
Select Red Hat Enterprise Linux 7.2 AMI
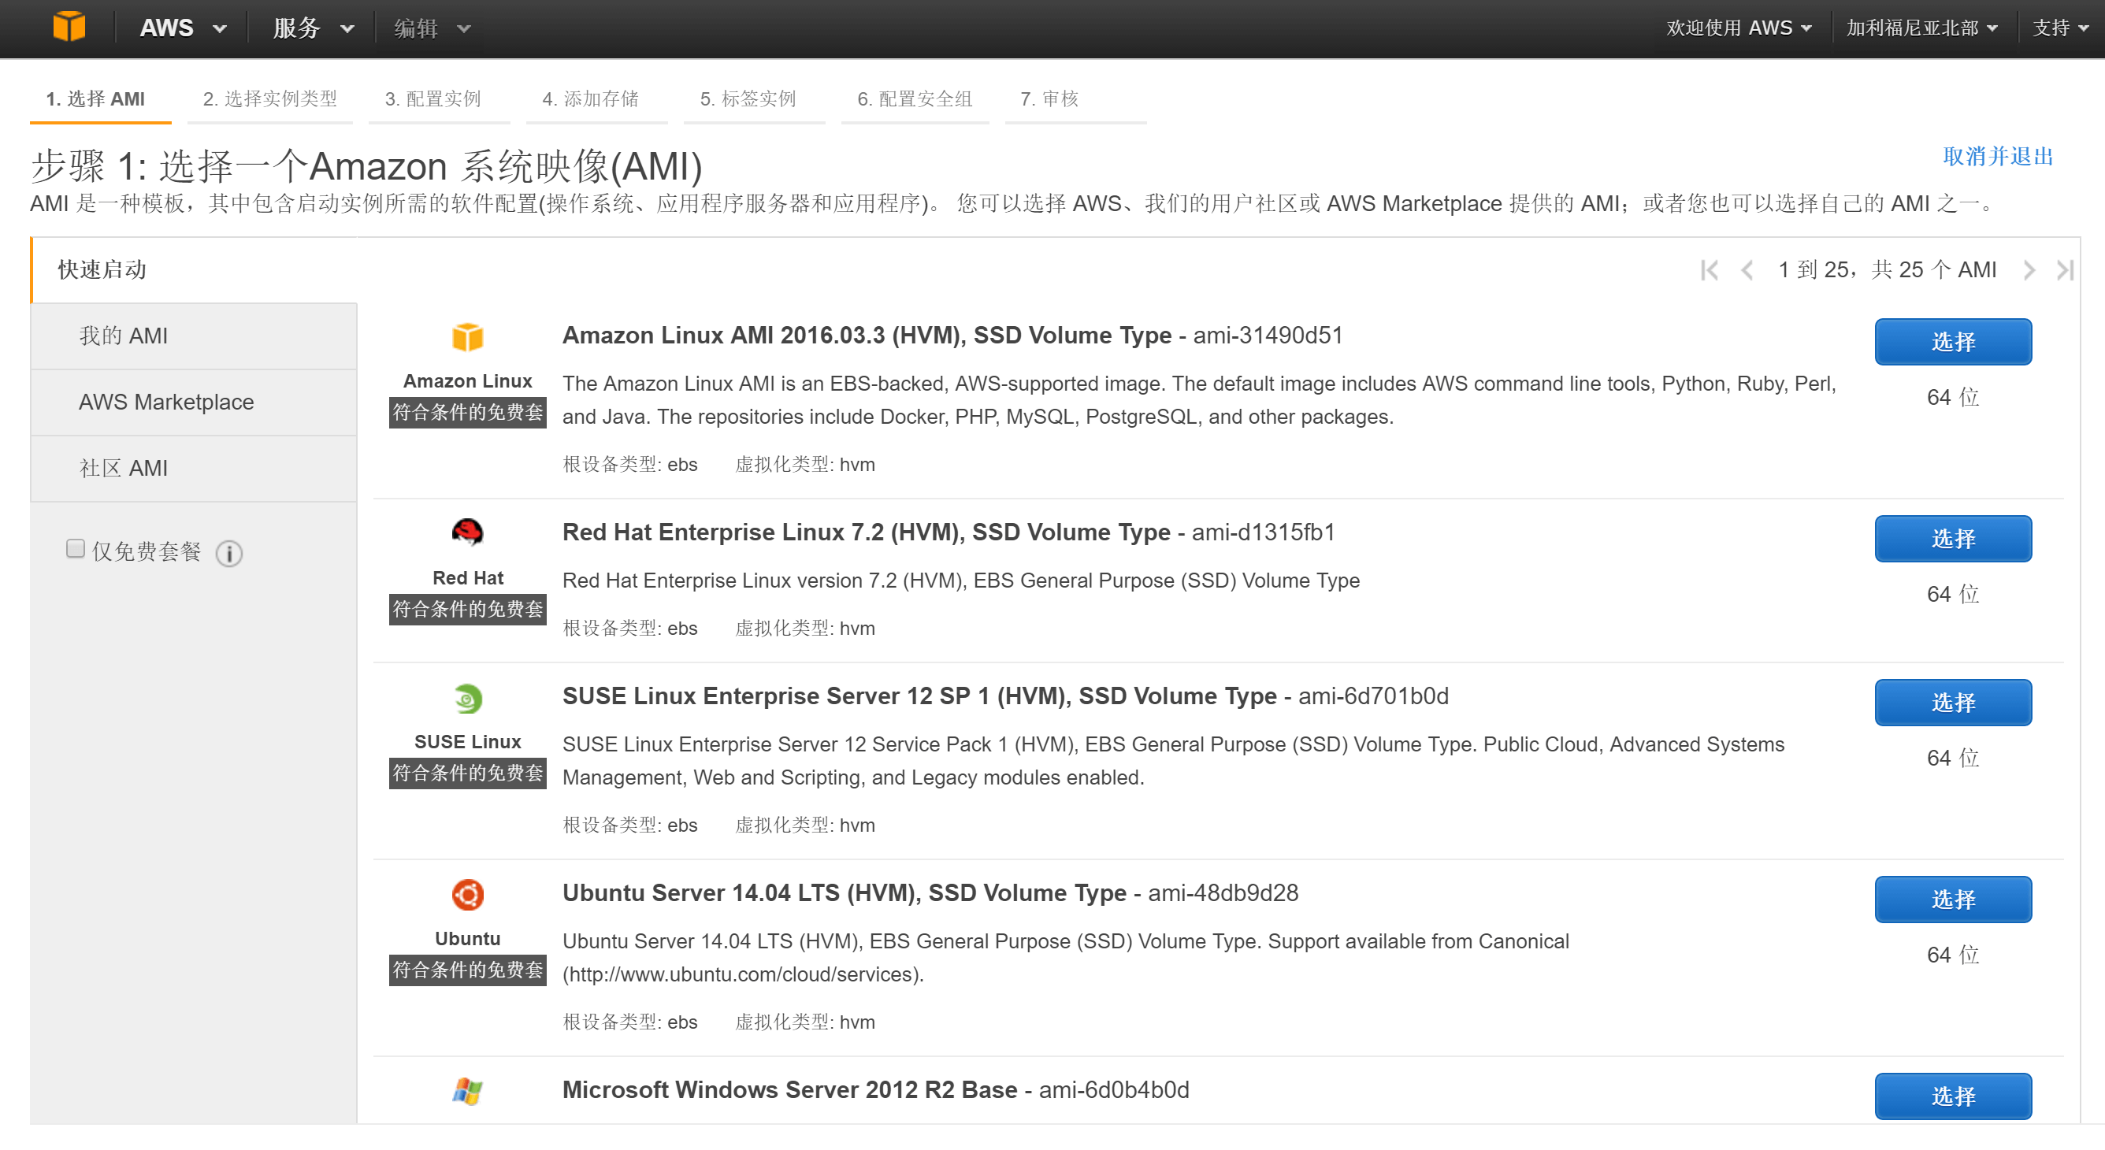coord(1953,538)
